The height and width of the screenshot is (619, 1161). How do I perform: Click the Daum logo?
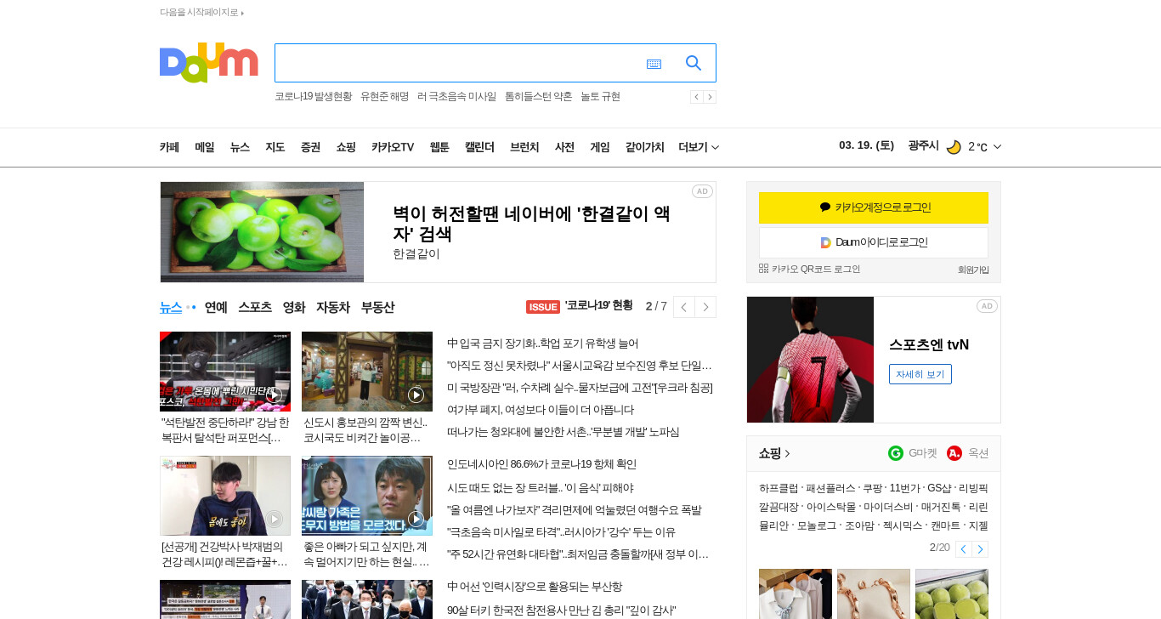[x=208, y=63]
